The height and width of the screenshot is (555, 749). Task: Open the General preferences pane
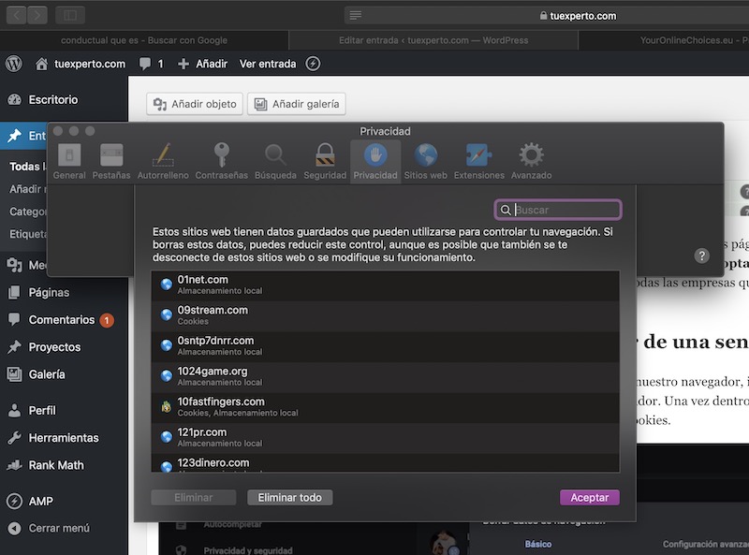pos(69,160)
